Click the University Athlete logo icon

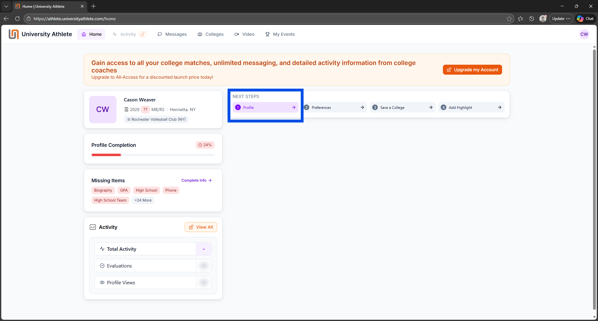[x=14, y=34]
